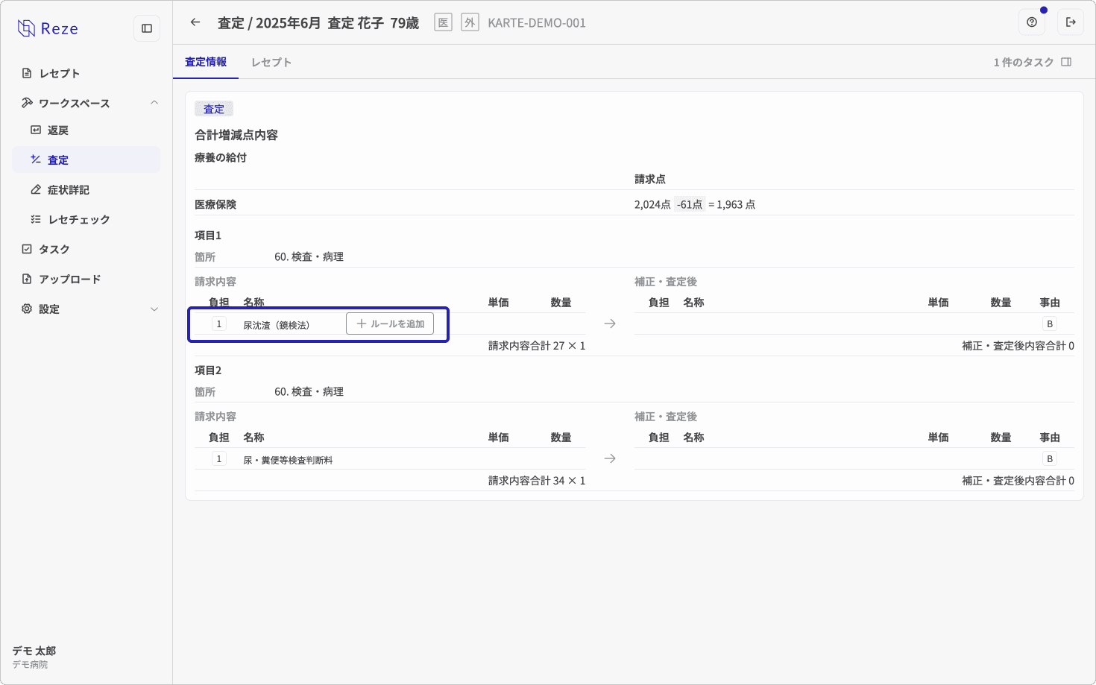Open the 返戻 workspace page

pos(58,130)
